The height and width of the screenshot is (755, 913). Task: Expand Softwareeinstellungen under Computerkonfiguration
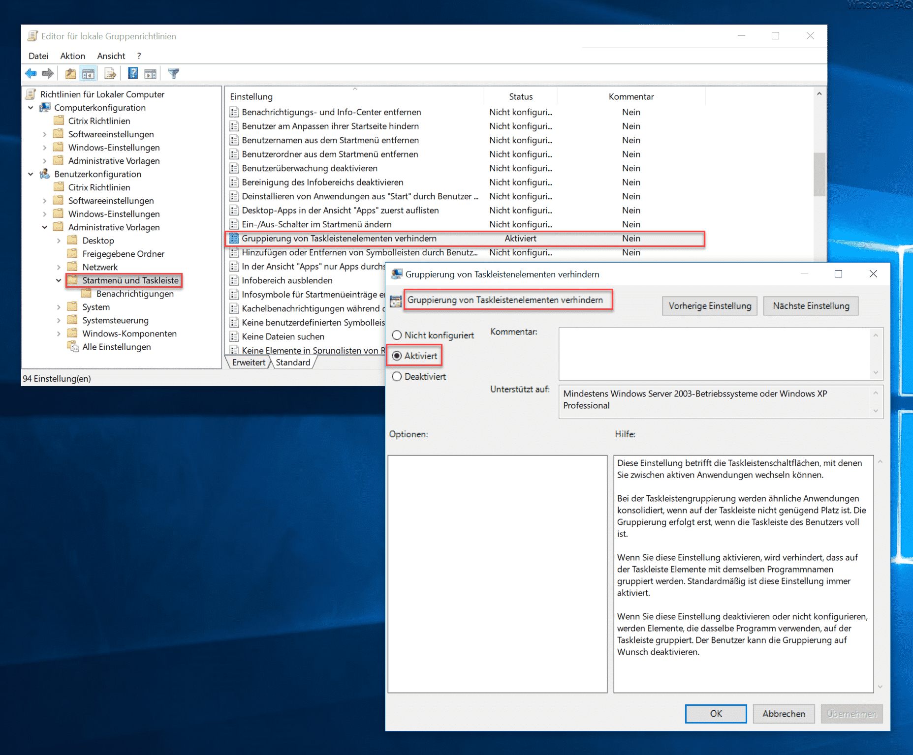tap(45, 134)
